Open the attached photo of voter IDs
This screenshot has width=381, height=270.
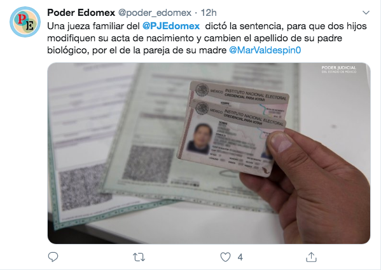[x=209, y=153]
